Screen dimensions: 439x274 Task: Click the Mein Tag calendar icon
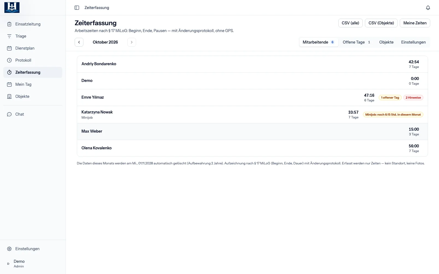(9, 84)
